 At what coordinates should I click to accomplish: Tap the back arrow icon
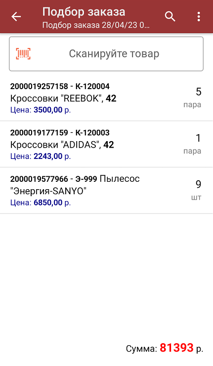coord(16,16)
